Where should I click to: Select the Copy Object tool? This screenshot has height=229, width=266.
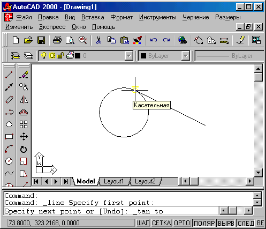click(24, 87)
